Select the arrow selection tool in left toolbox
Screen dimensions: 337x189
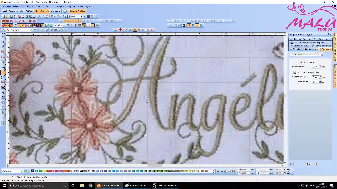[x=3, y=37]
